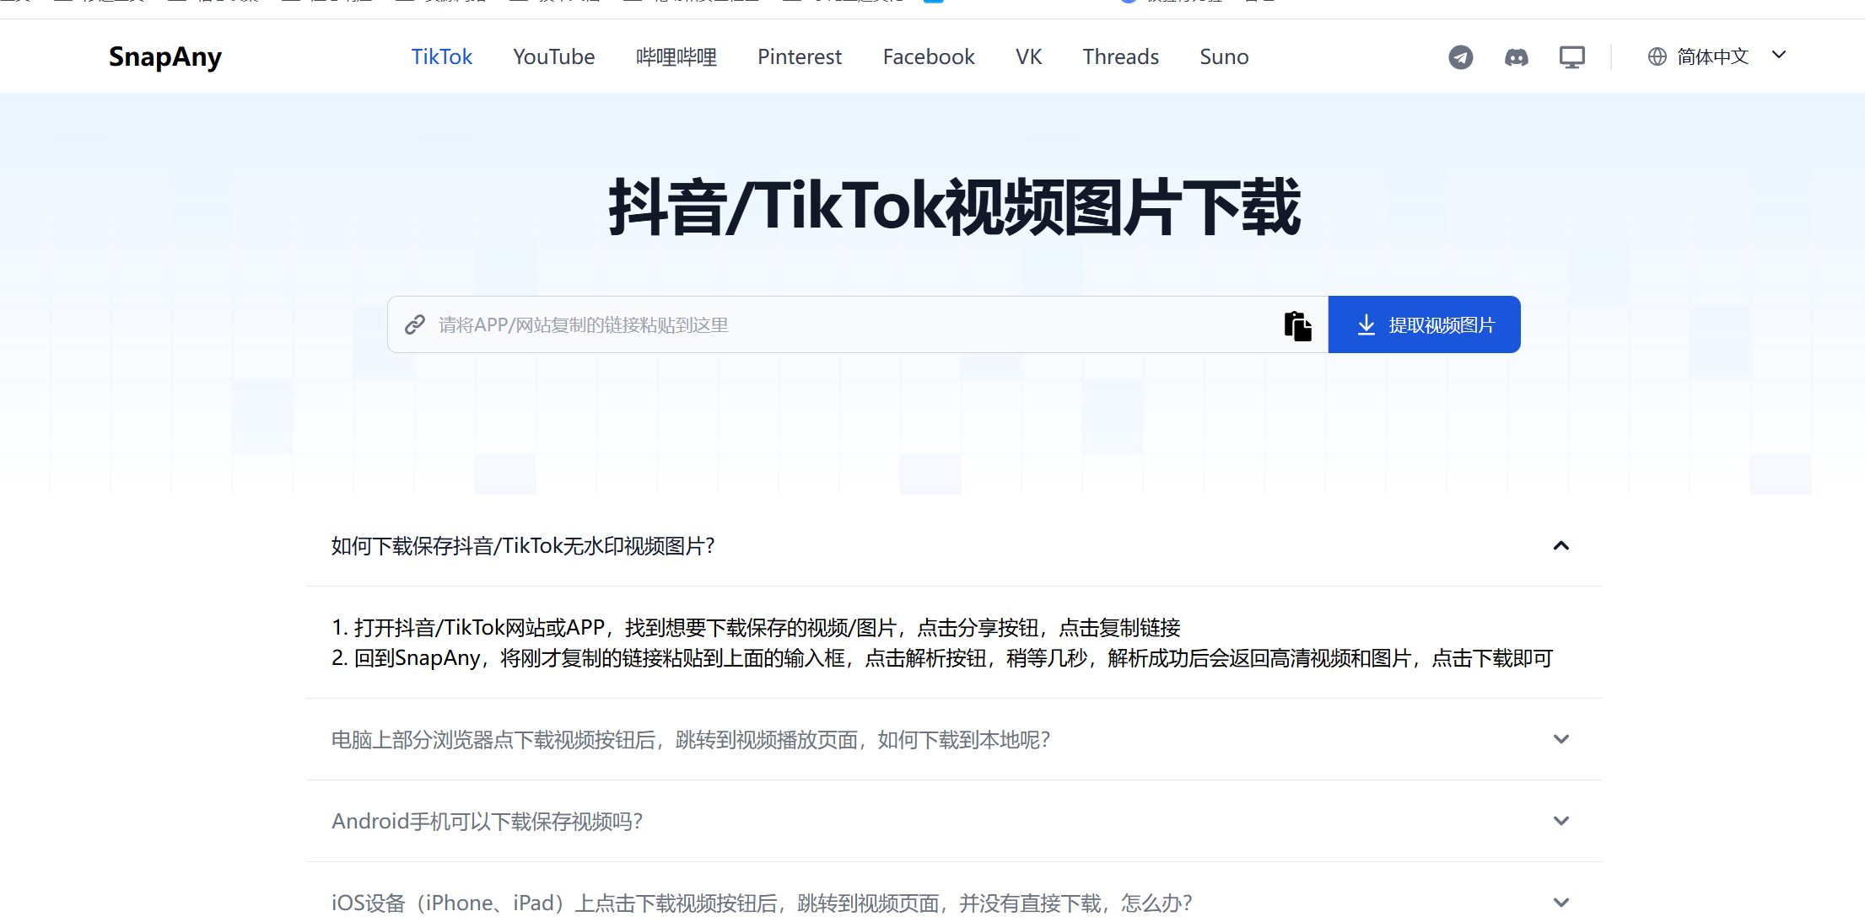Image resolution: width=1865 pixels, height=922 pixels.
Task: Click the globe language icon
Action: (x=1657, y=56)
